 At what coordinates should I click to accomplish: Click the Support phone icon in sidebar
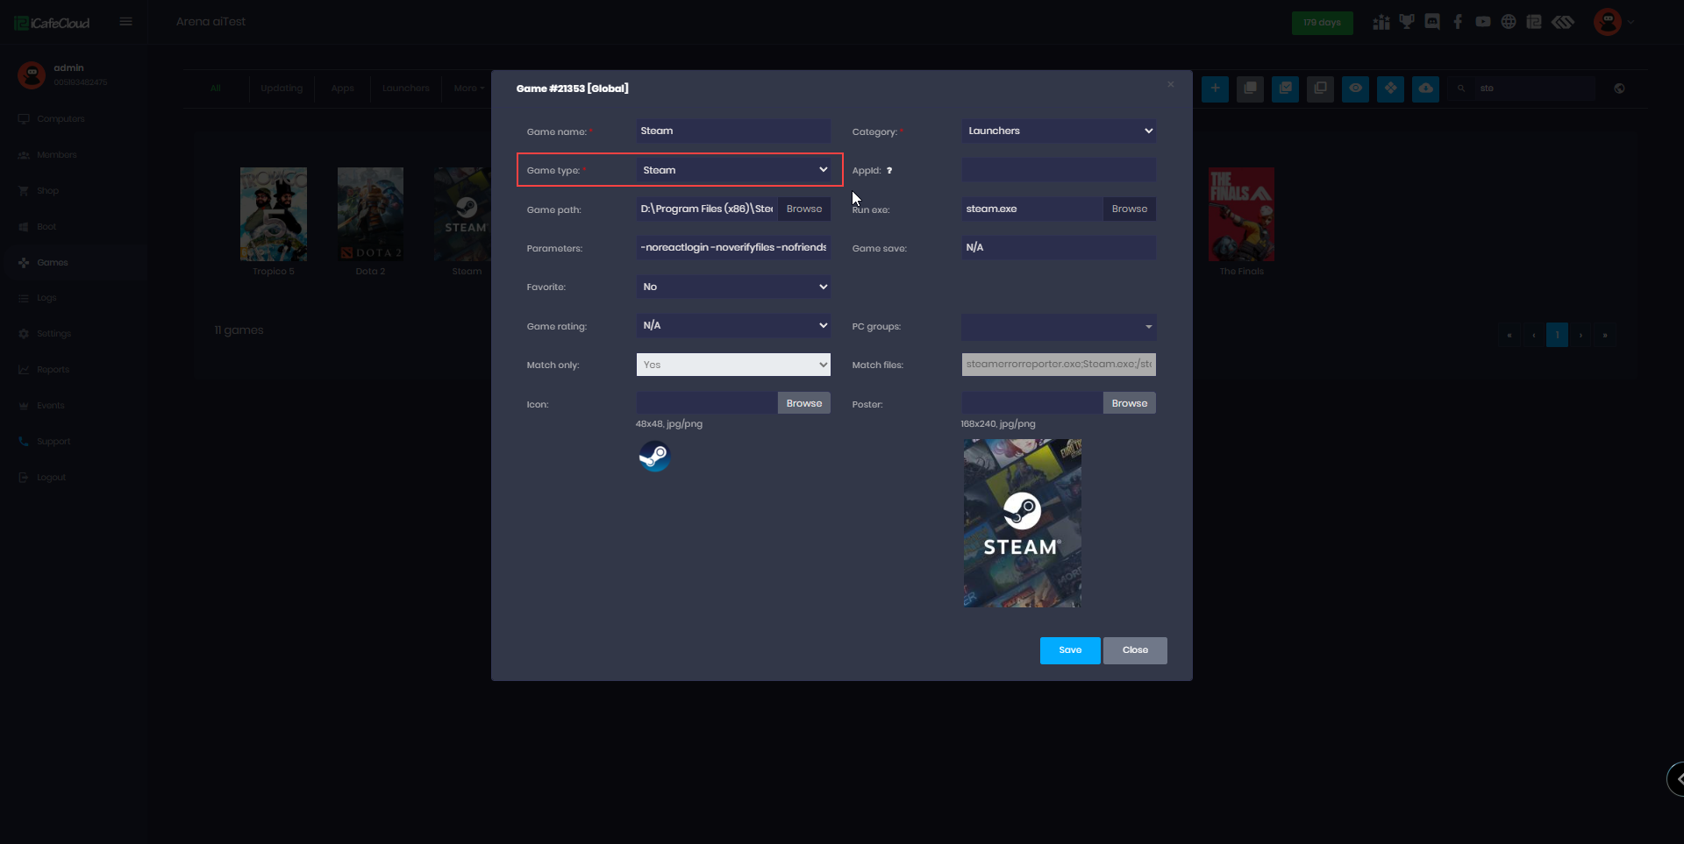[24, 442]
